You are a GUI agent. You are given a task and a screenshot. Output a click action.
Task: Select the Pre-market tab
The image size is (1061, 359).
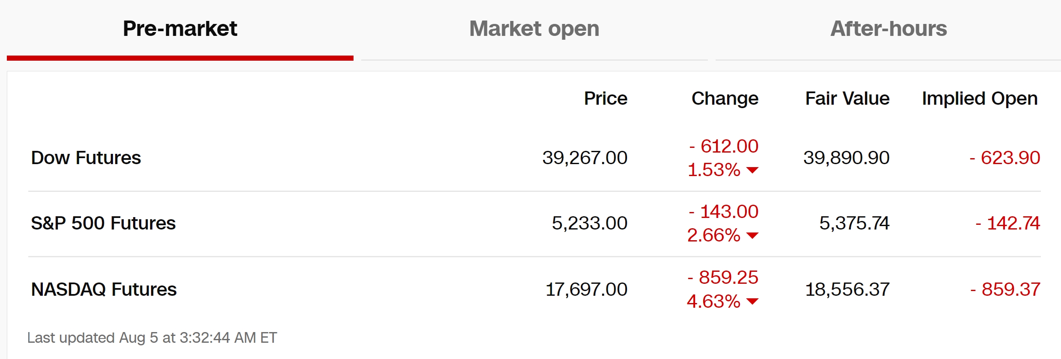[x=180, y=29]
